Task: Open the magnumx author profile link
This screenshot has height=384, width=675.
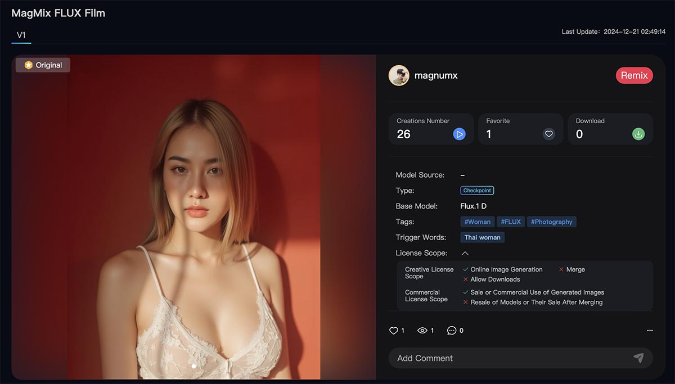Action: [436, 75]
